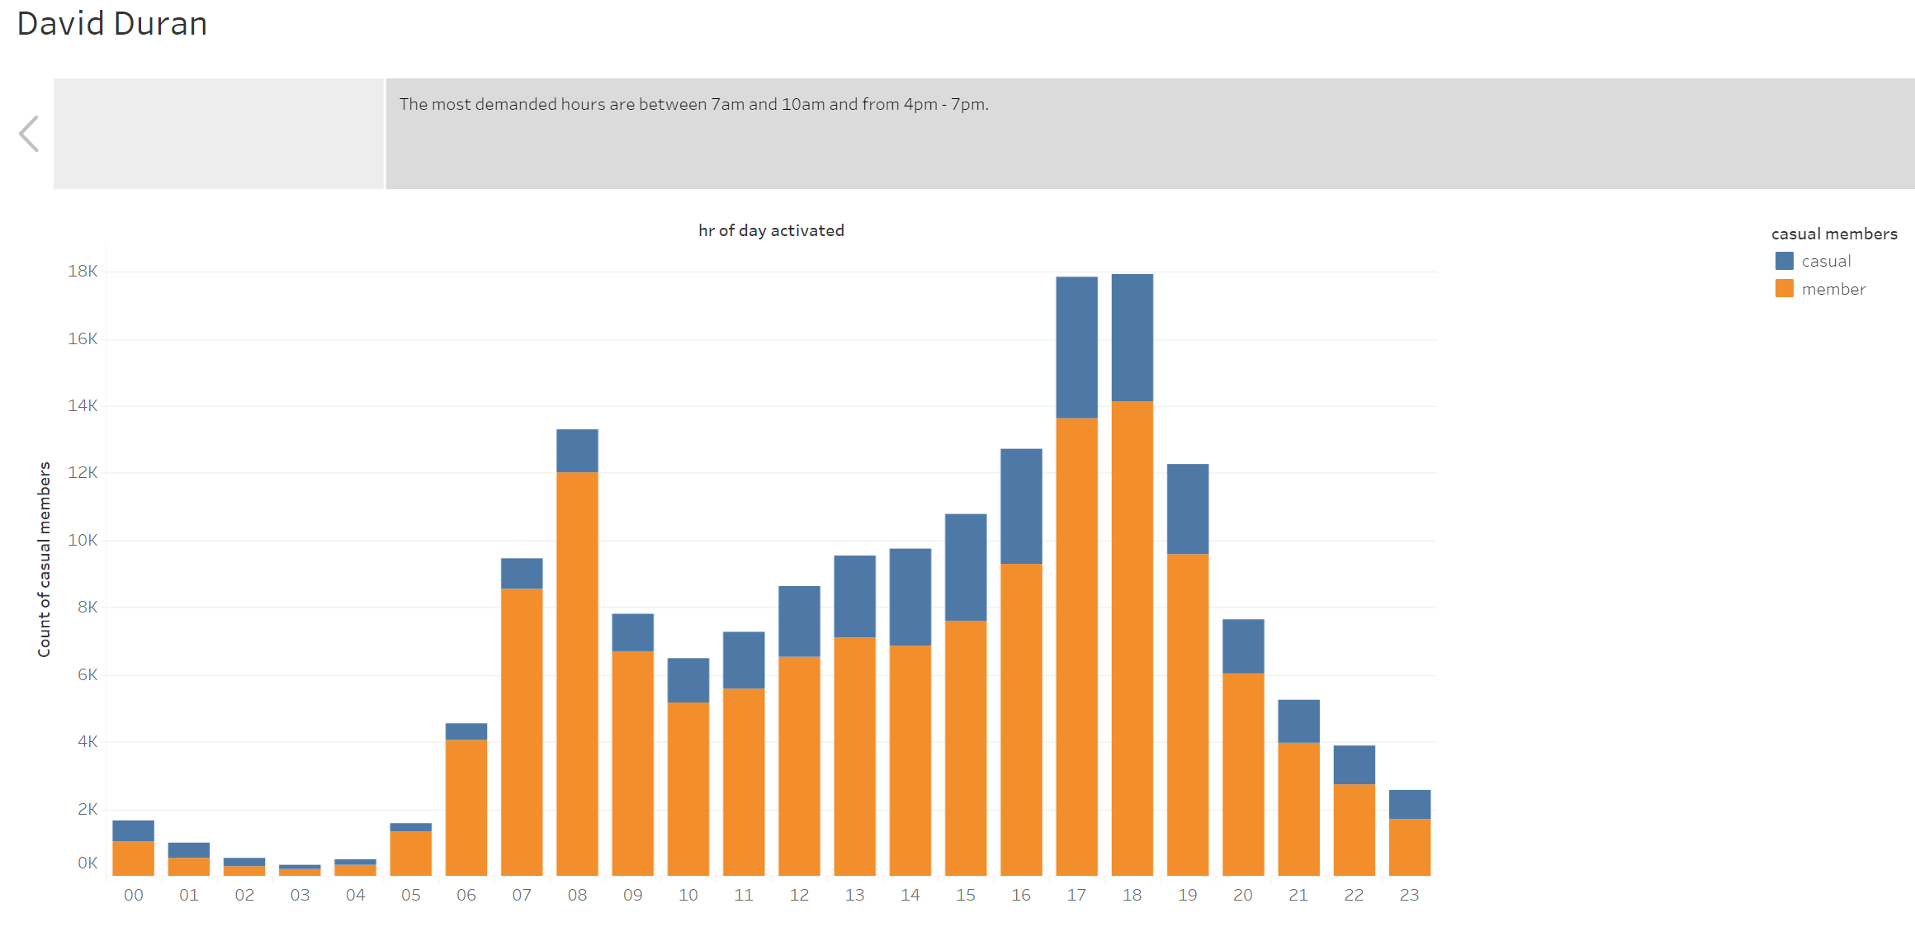This screenshot has width=1915, height=927.
Task: Click the David Duran story title
Action: click(x=112, y=24)
